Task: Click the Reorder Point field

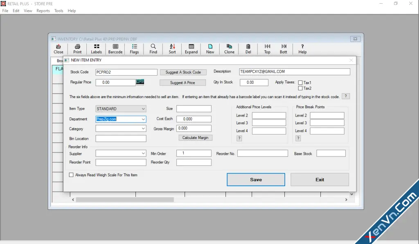Action: click(121, 162)
